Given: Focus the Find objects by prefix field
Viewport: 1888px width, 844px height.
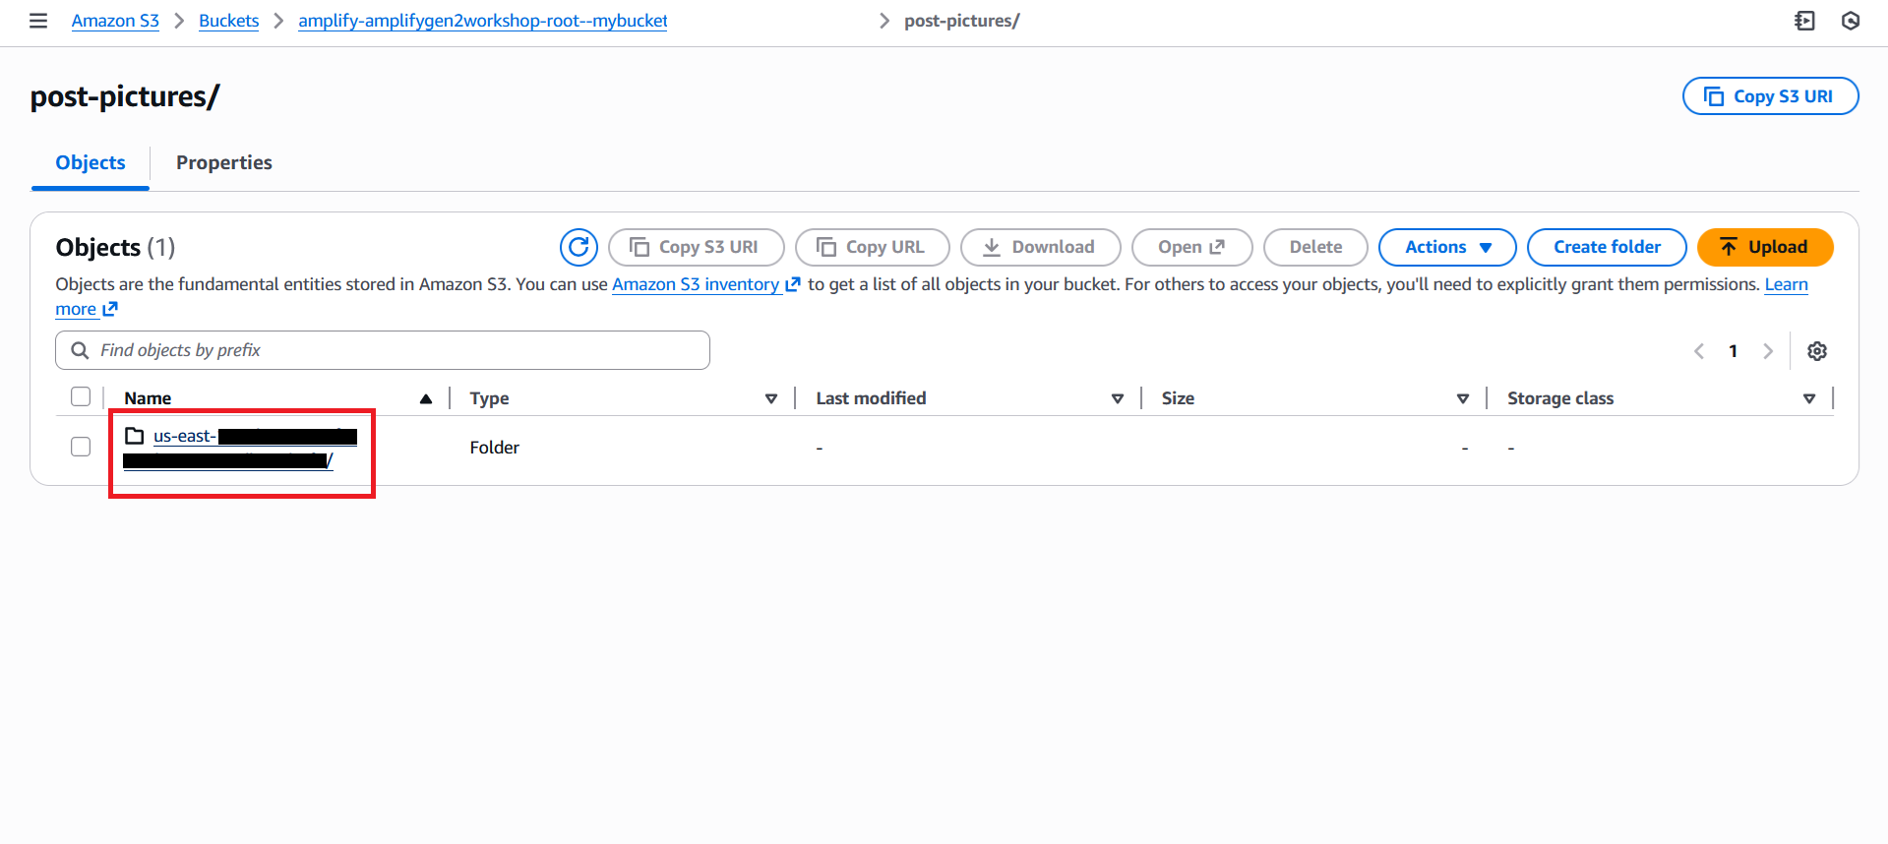Looking at the screenshot, I should pyautogui.click(x=383, y=350).
